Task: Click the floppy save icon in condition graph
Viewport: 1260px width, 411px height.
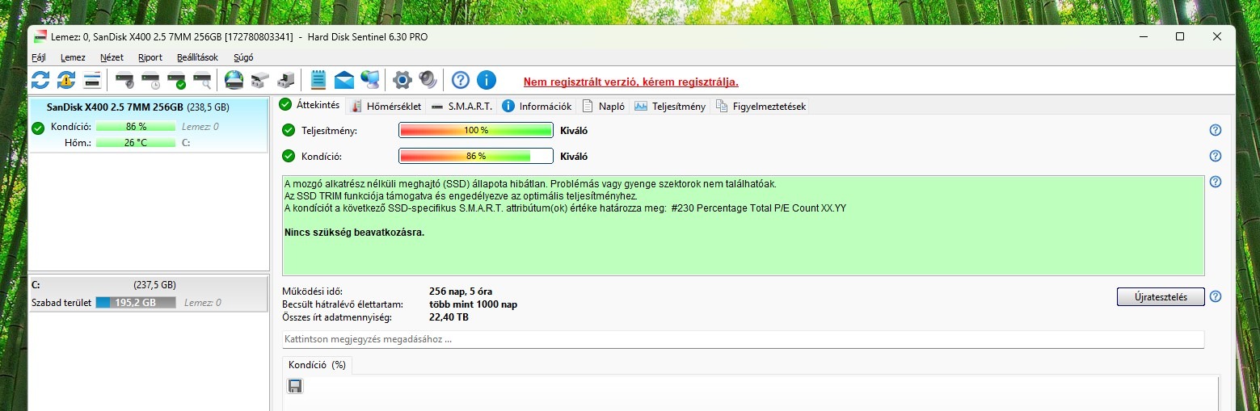Action: (x=295, y=386)
